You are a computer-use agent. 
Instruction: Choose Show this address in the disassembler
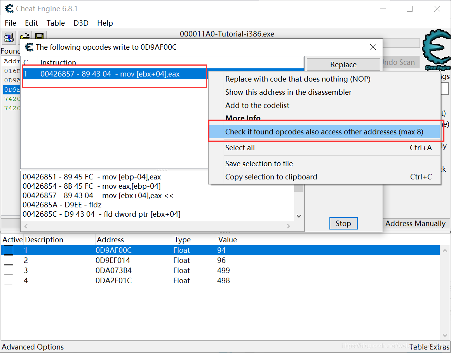click(x=324, y=92)
